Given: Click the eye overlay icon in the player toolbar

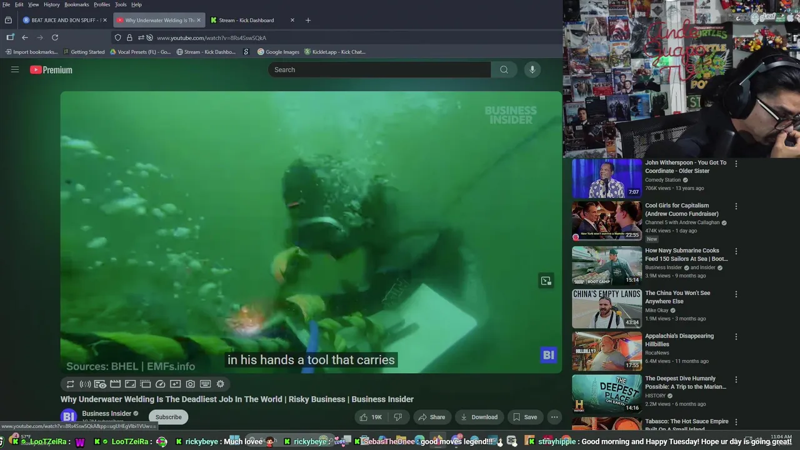Looking at the screenshot, I should (x=100, y=384).
